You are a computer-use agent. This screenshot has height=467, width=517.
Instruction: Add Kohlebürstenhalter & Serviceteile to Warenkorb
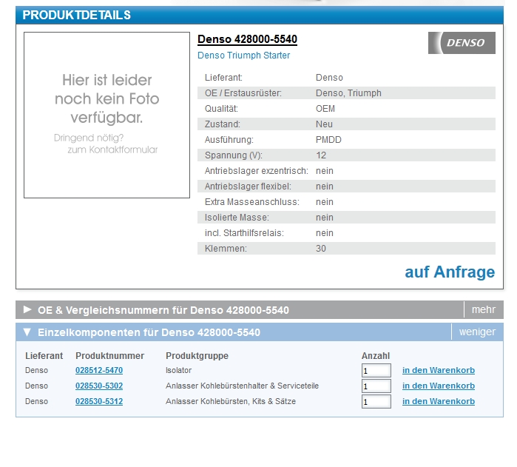[438, 386]
